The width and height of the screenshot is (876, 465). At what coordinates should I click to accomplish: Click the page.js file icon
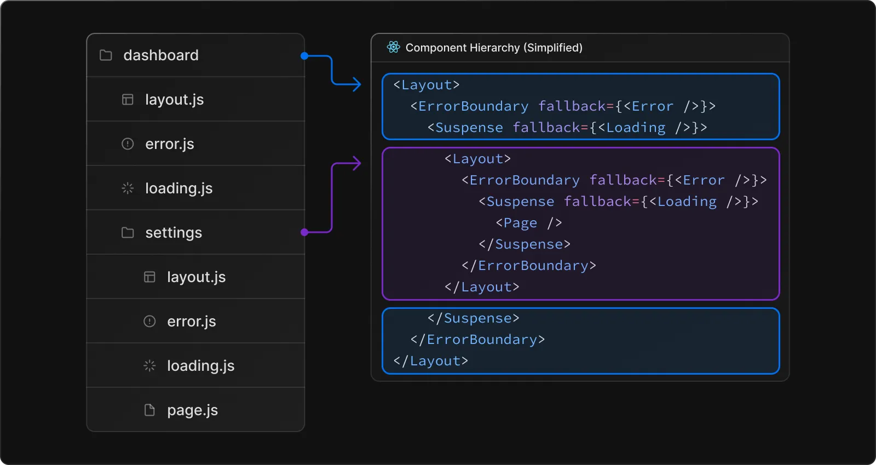click(149, 410)
